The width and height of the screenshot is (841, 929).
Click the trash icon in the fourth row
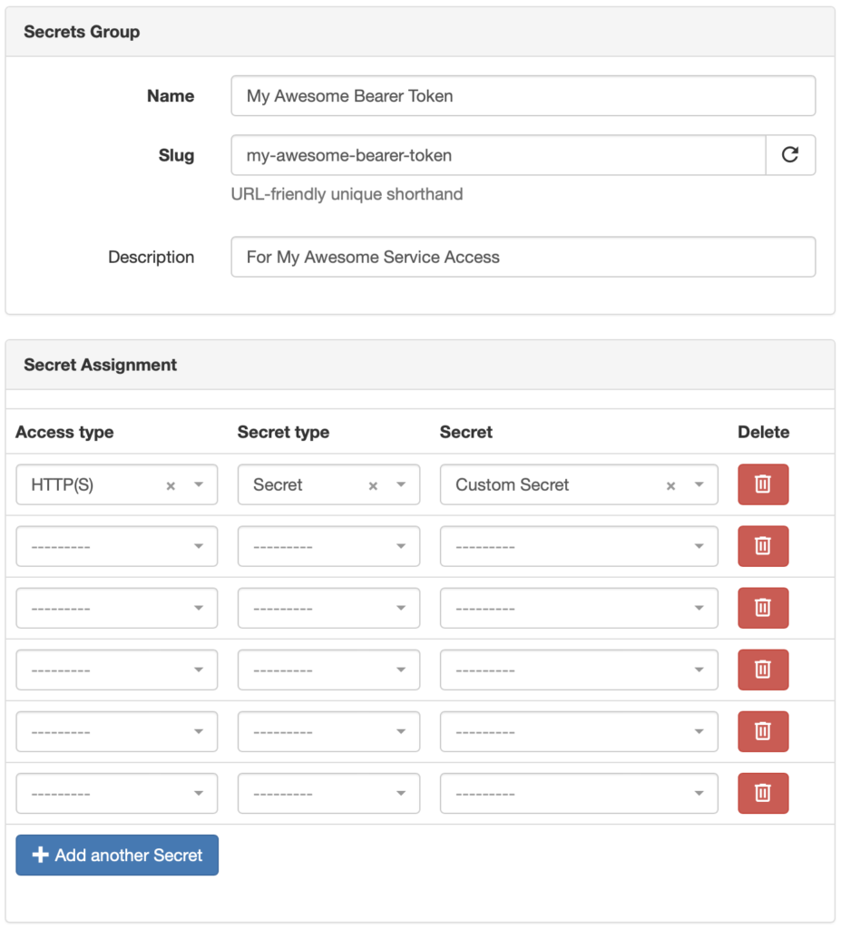click(762, 670)
